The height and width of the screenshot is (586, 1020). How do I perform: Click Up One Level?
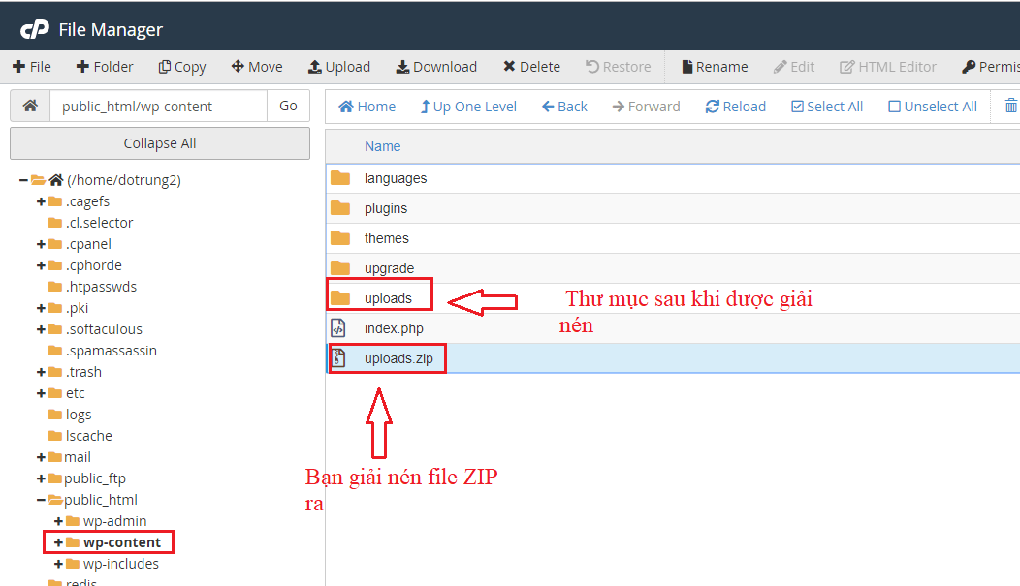(468, 107)
